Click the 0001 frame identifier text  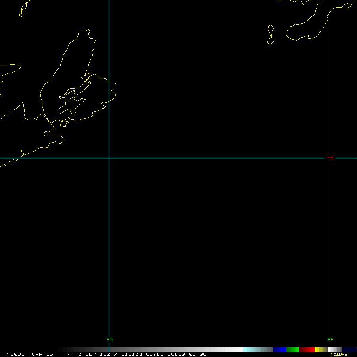(x=17, y=354)
